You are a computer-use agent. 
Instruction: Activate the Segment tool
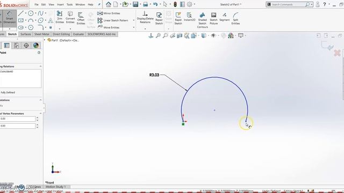click(224, 17)
